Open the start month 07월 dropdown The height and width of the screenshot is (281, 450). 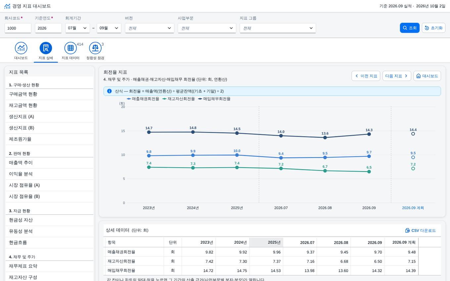click(x=77, y=28)
